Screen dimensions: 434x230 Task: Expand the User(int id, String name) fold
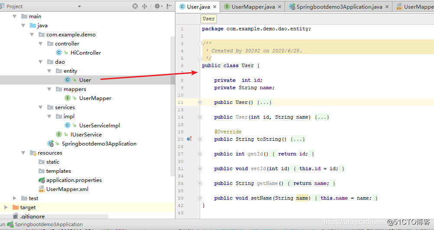point(200,117)
